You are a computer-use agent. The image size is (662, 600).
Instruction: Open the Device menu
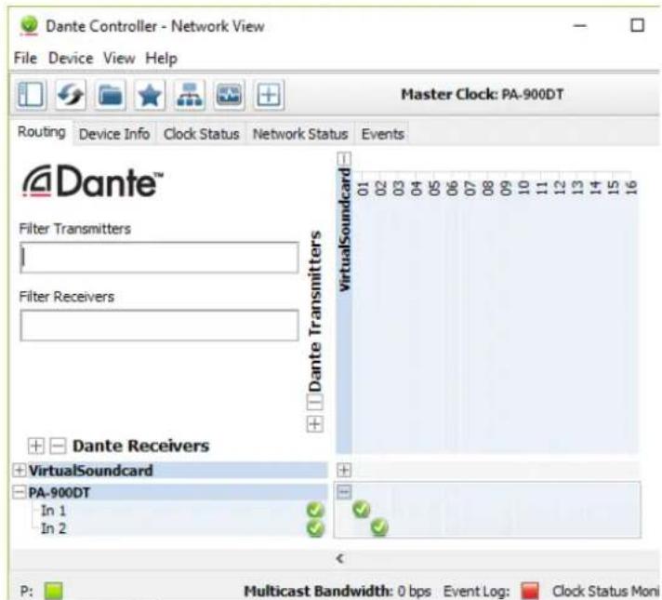71,58
